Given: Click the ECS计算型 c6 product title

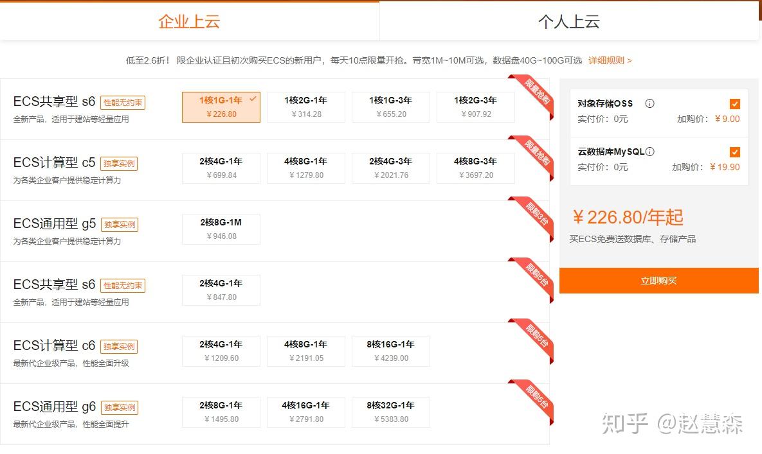Looking at the screenshot, I should 55,345.
